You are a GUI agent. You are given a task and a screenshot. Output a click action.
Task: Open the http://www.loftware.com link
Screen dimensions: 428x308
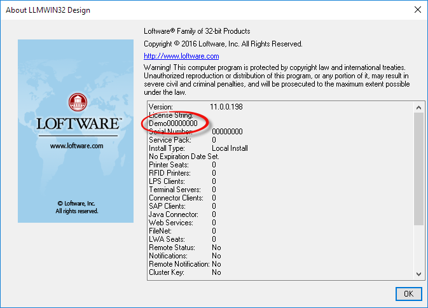tap(181, 56)
